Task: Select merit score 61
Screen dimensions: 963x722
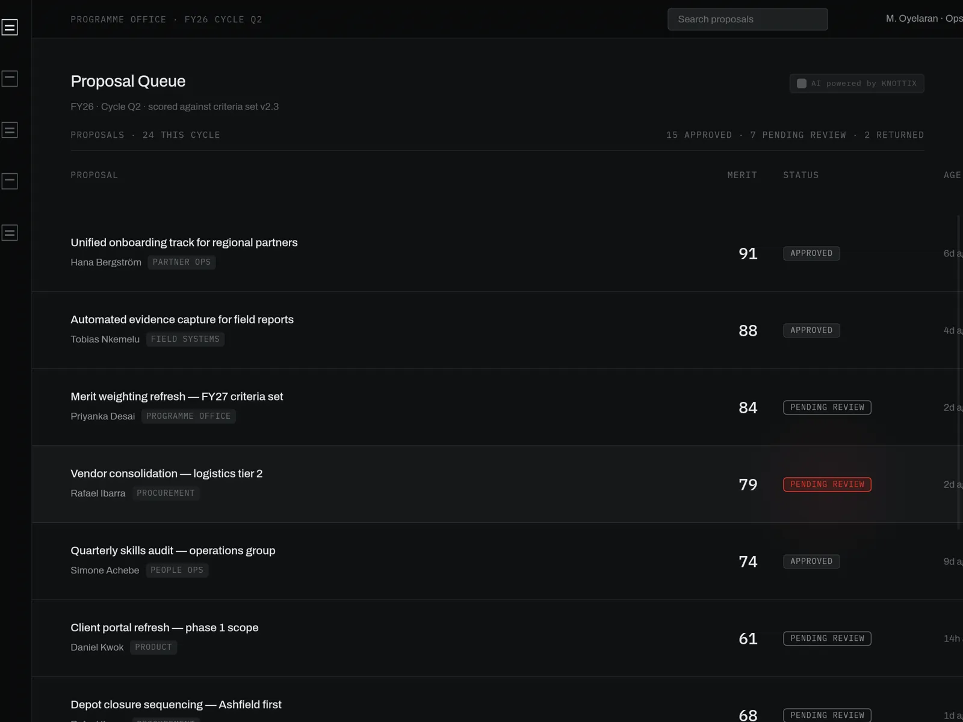Action: pos(748,638)
